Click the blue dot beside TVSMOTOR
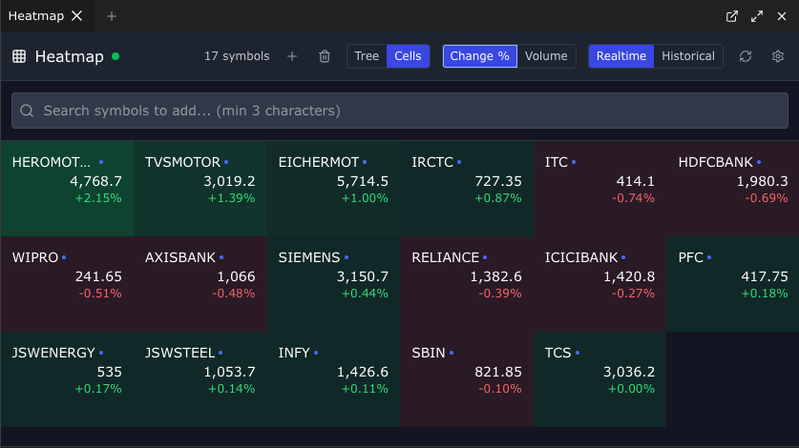 pos(226,162)
